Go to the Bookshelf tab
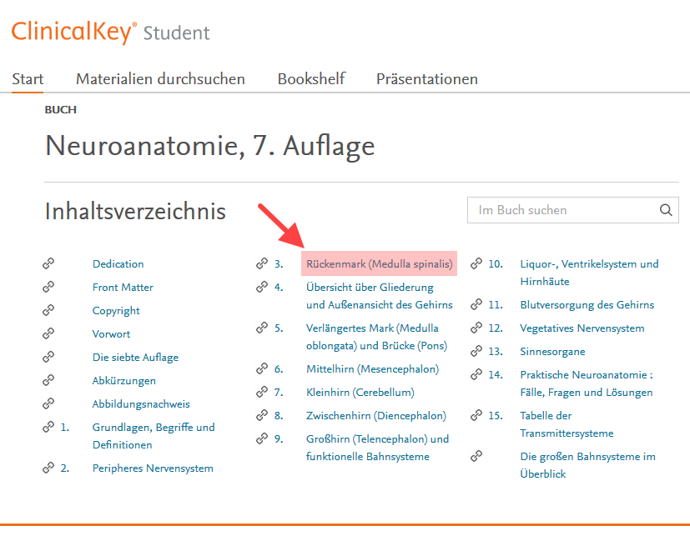Screen dimensions: 690x541 pos(311,79)
